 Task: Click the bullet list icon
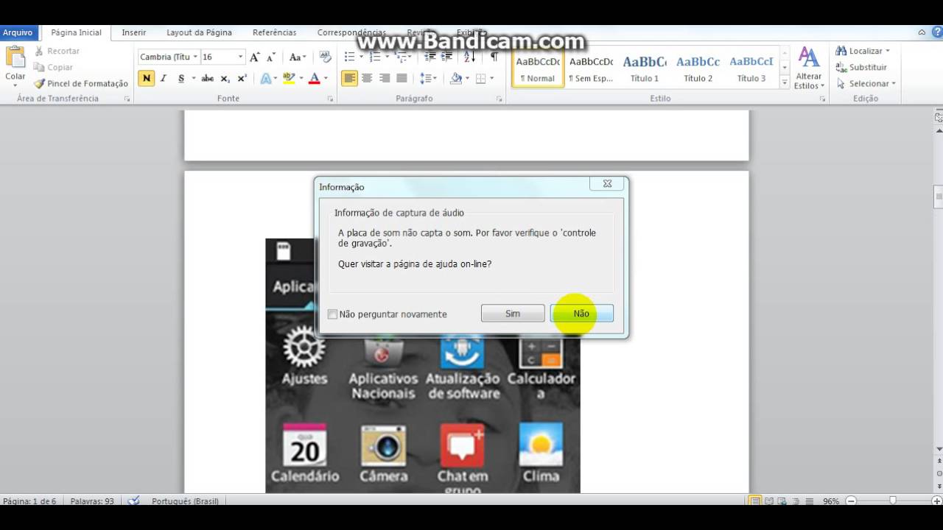(x=349, y=57)
